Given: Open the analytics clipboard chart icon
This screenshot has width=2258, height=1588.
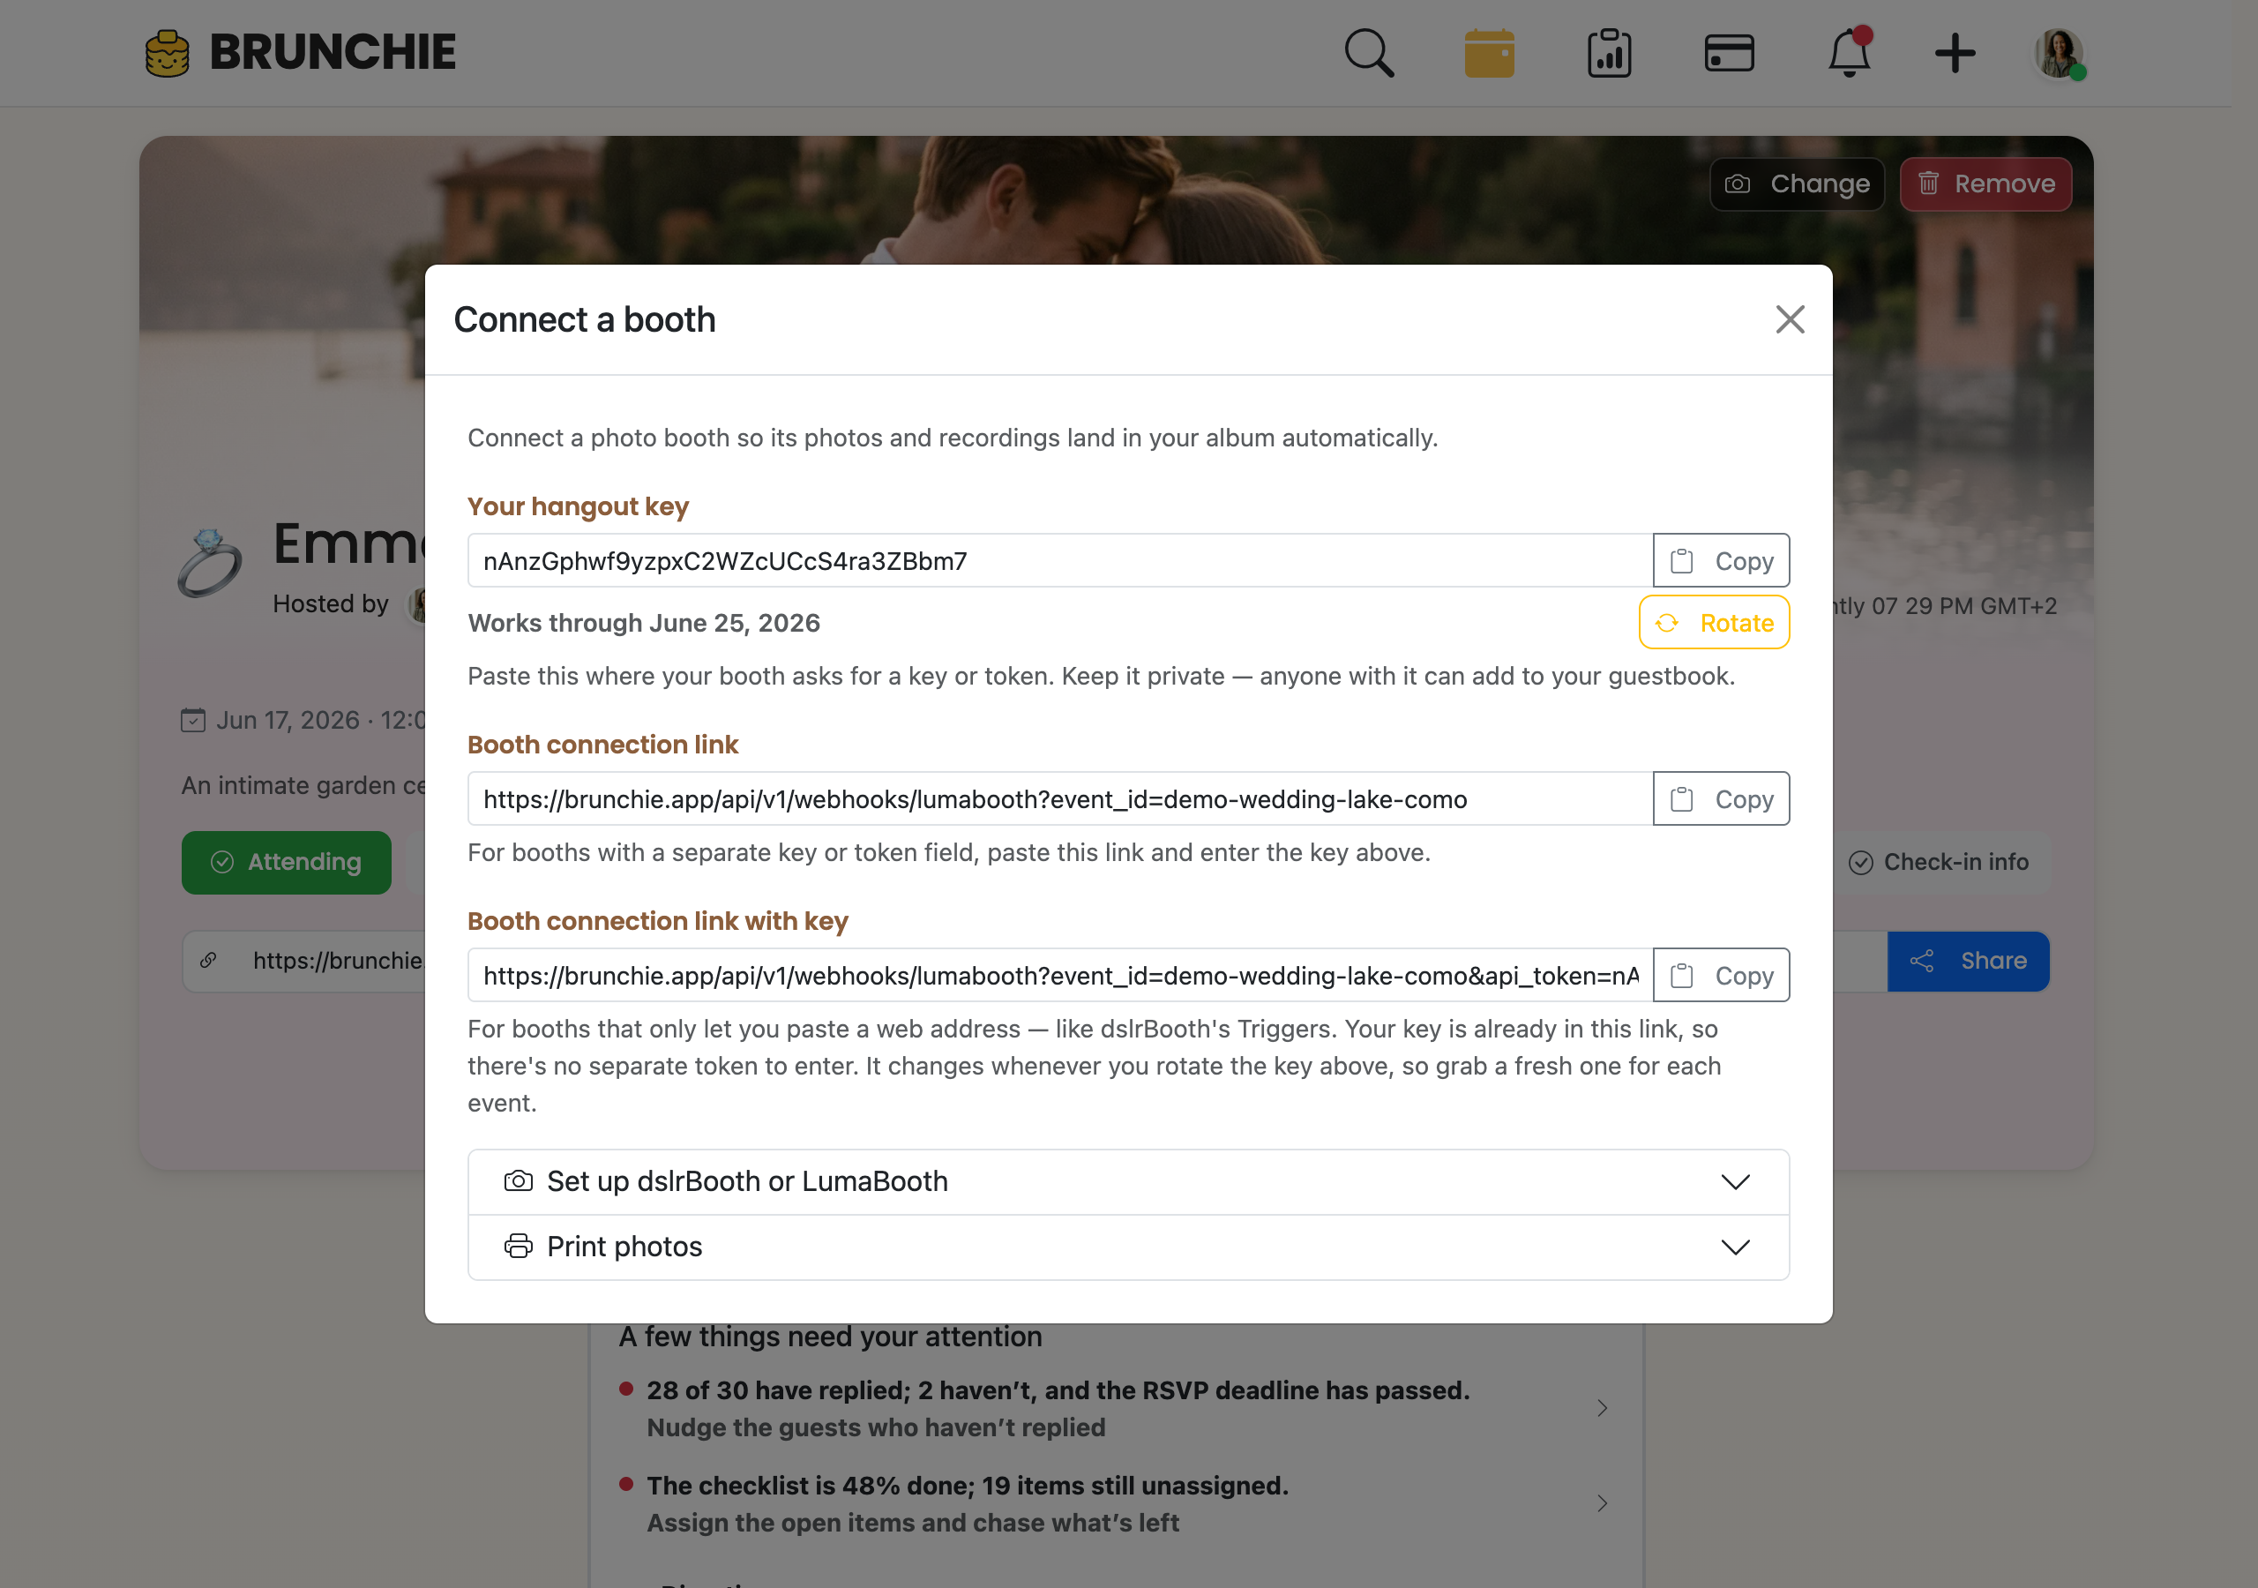Looking at the screenshot, I should 1609,53.
